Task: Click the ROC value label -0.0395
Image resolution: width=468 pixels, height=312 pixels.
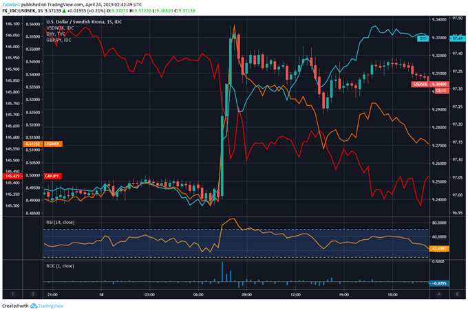Action: [x=439, y=283]
